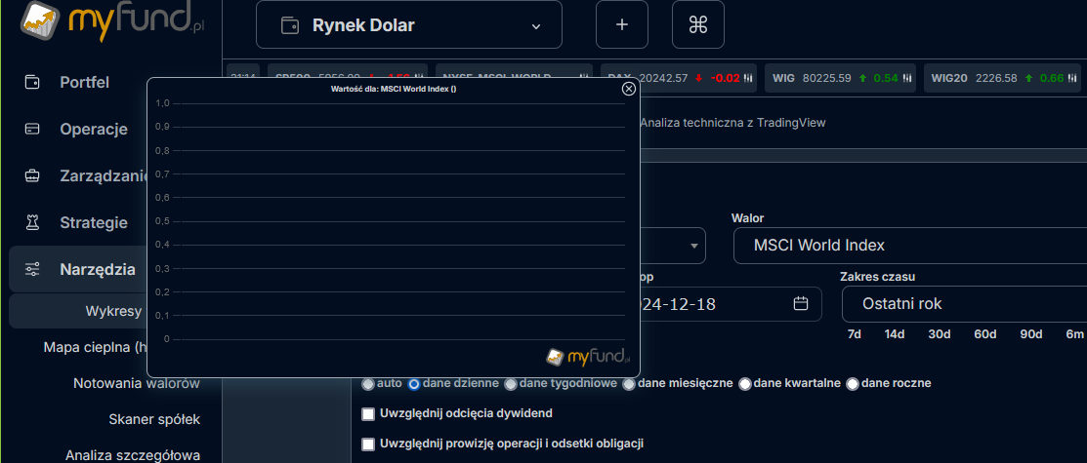The width and height of the screenshot is (1087, 463).
Task: Click the 90d time range shortcut
Action: point(1030,334)
